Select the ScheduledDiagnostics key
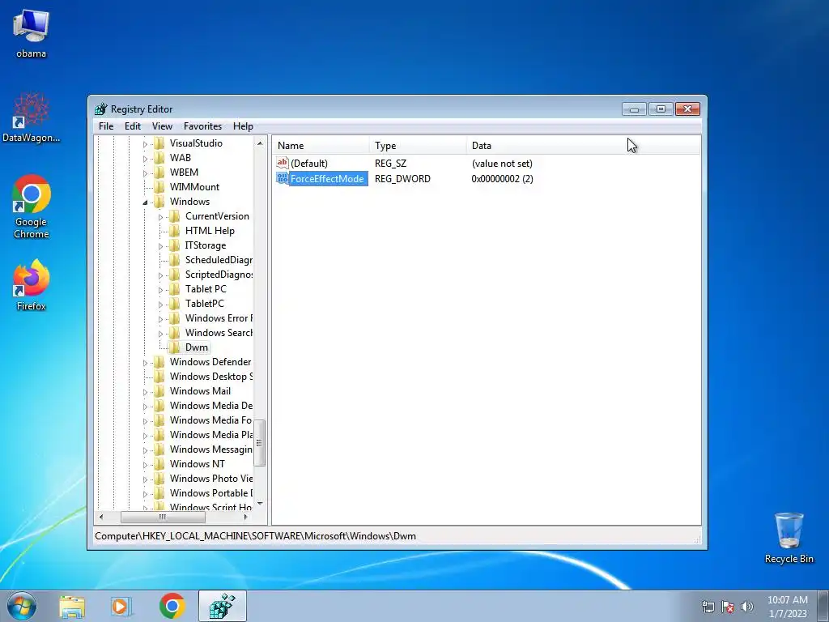829x622 pixels. (x=219, y=260)
